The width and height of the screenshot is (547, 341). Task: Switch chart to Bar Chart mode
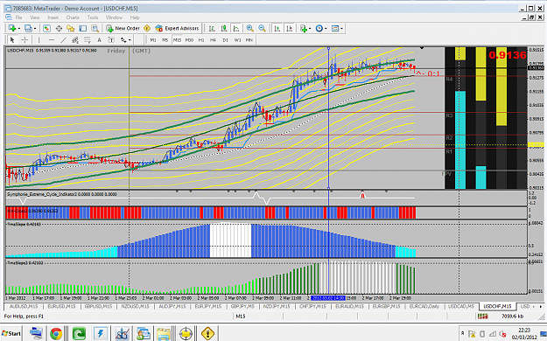point(212,28)
